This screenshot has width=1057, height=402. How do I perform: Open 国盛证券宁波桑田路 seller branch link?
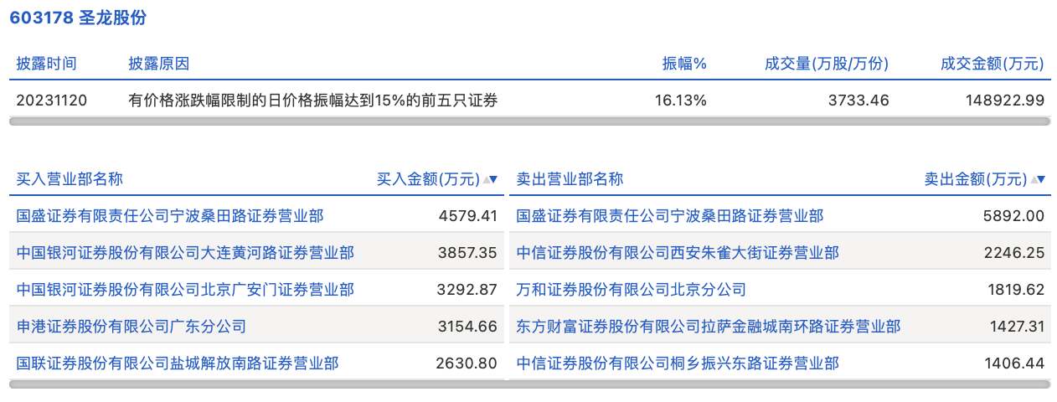670,216
